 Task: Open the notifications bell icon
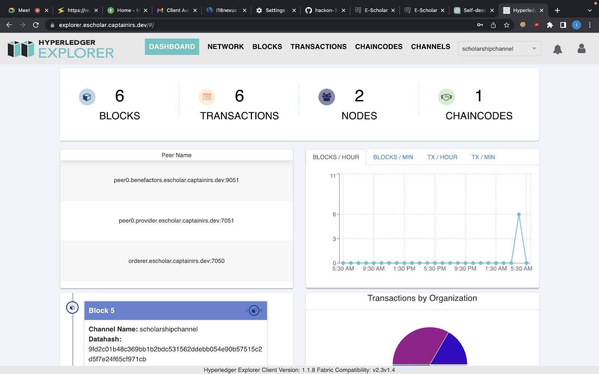tap(557, 49)
